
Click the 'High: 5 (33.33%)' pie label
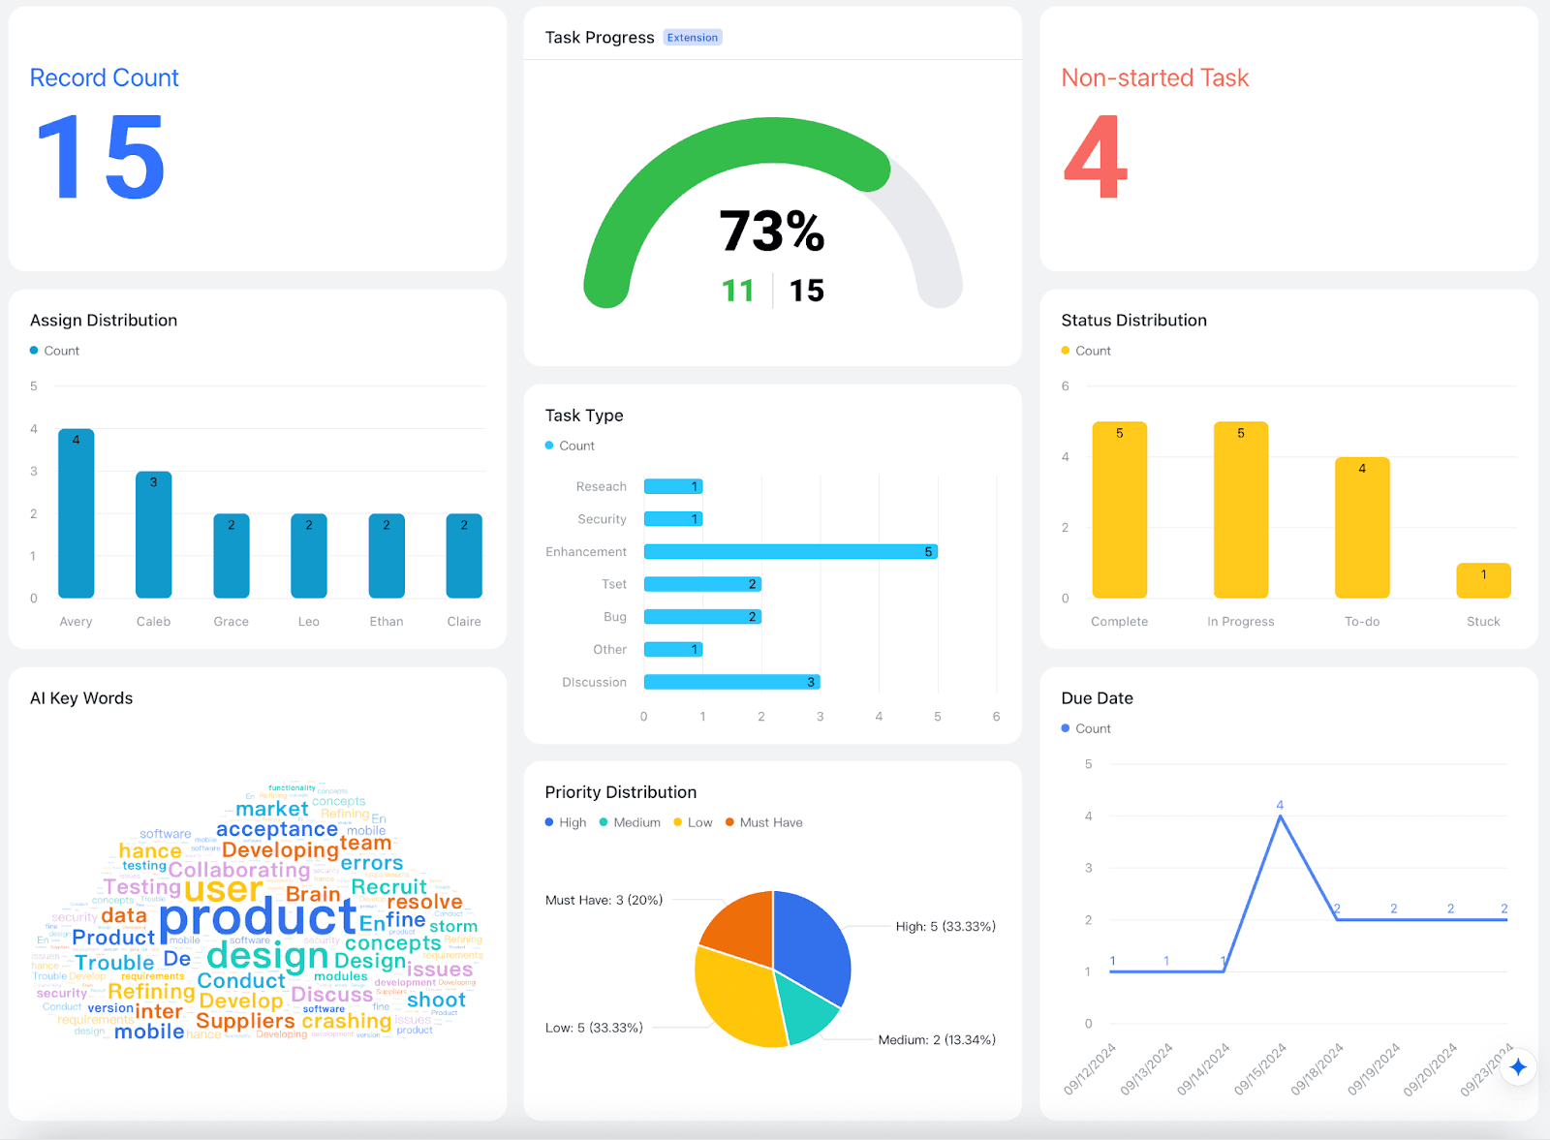(945, 927)
